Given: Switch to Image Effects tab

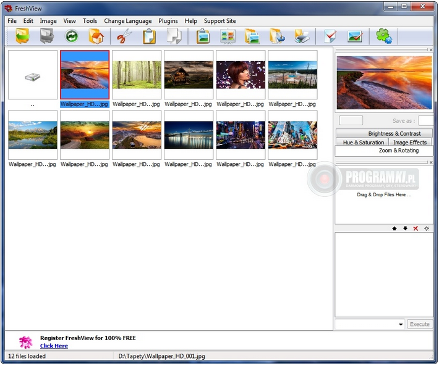Looking at the screenshot, I should 410,142.
